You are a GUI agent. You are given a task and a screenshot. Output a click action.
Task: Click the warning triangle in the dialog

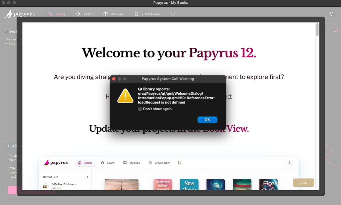[125, 96]
